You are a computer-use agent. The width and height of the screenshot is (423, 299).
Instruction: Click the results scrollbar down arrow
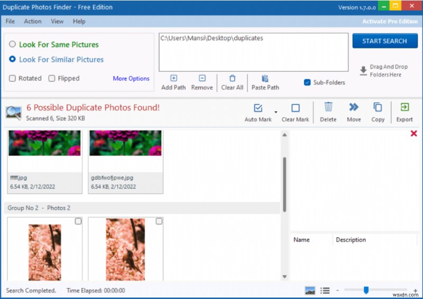[284, 276]
